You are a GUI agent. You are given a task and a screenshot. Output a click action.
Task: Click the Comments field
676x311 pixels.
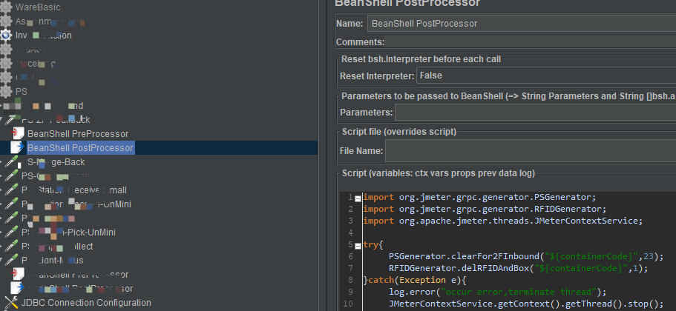click(531, 42)
